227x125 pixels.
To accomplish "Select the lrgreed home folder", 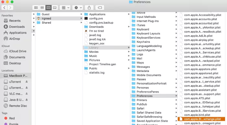I will coord(59,18).
